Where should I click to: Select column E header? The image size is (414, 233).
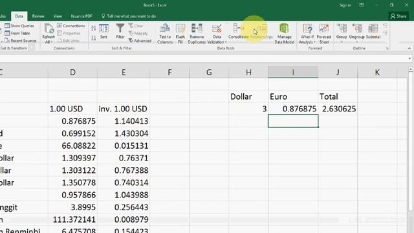pos(124,72)
